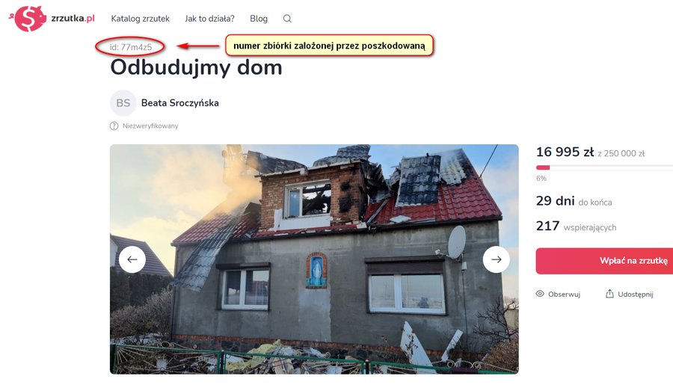Click the eye icon beside Obserwuj
The height and width of the screenshot is (385, 673).
540,294
